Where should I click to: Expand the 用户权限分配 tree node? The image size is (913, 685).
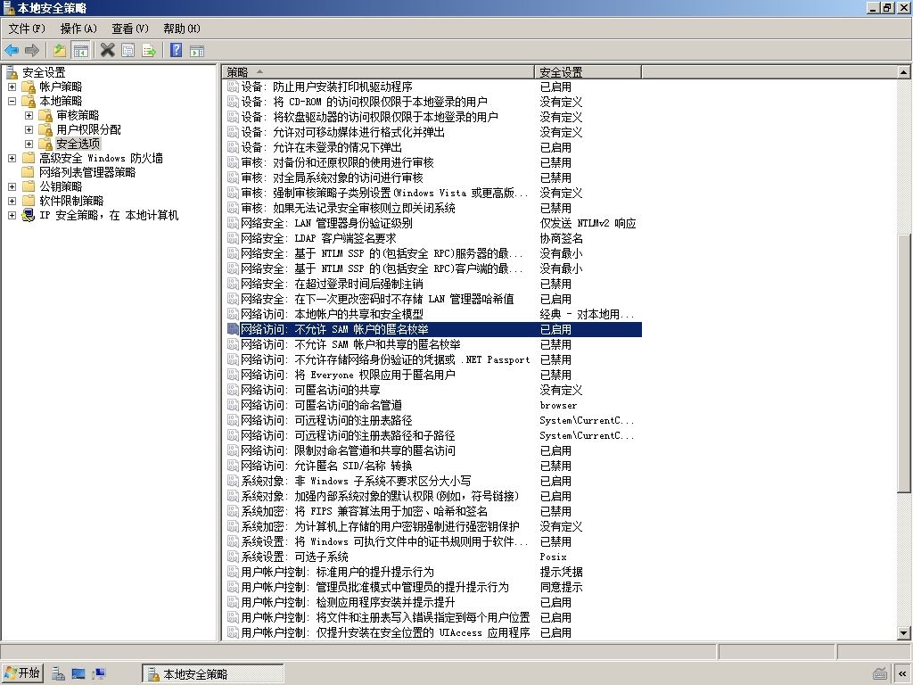[x=29, y=129]
